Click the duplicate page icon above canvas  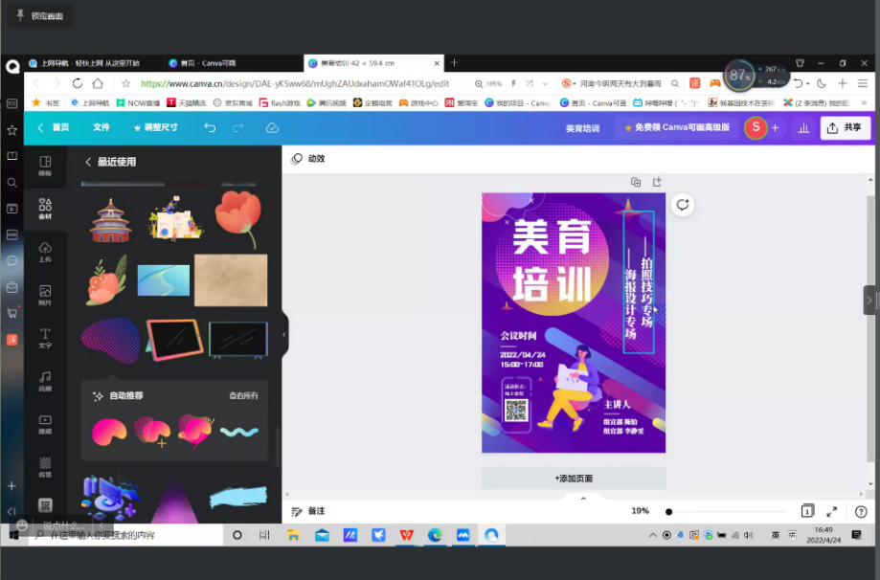pyautogui.click(x=636, y=182)
